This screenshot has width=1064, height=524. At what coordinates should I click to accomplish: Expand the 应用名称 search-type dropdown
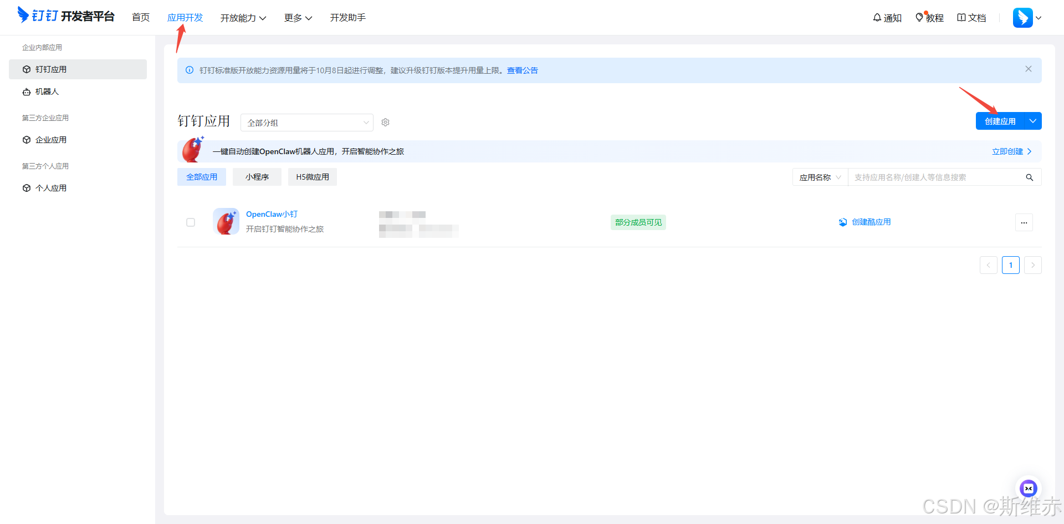tap(820, 177)
